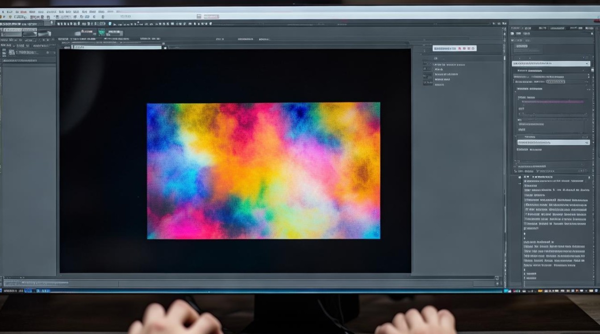Image resolution: width=600 pixels, height=334 pixels.
Task: Expand the section containing the pink bar in the right panel
Action: [520, 97]
